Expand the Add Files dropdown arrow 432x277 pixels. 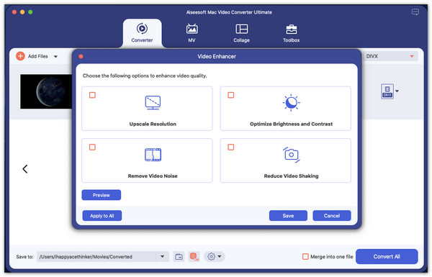(x=55, y=57)
